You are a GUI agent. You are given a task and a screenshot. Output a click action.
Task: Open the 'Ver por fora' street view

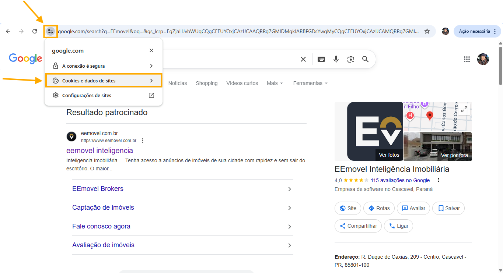[437, 146]
